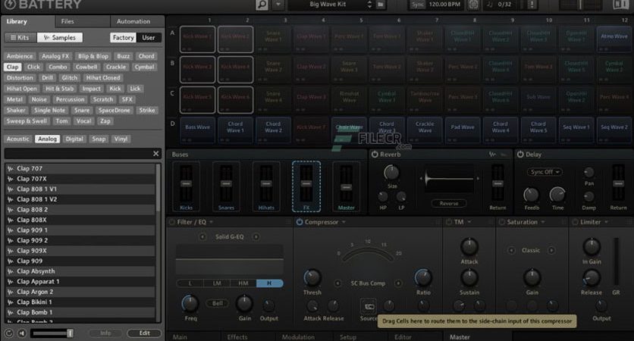Select next EQ type right of Solid G-EQ
The image size is (634, 341).
pyautogui.click(x=256, y=236)
